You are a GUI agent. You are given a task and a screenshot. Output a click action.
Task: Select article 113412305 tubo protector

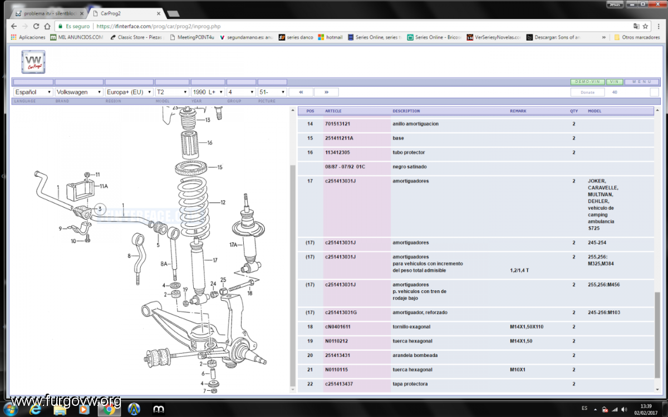click(337, 152)
